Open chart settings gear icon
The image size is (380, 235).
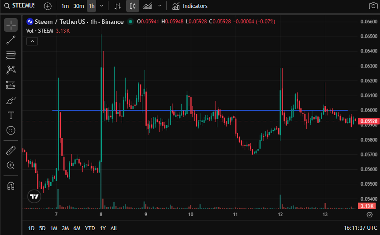tap(369, 215)
